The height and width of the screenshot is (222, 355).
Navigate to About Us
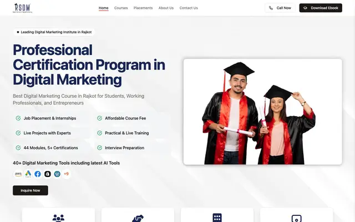[x=166, y=8]
